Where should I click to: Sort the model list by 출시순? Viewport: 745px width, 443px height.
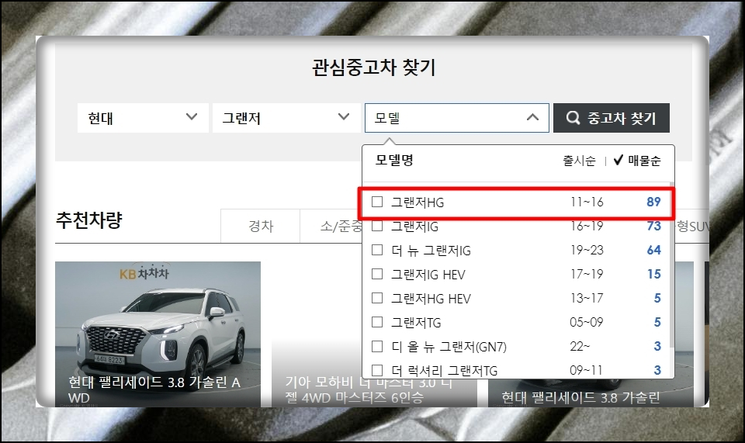pos(579,161)
